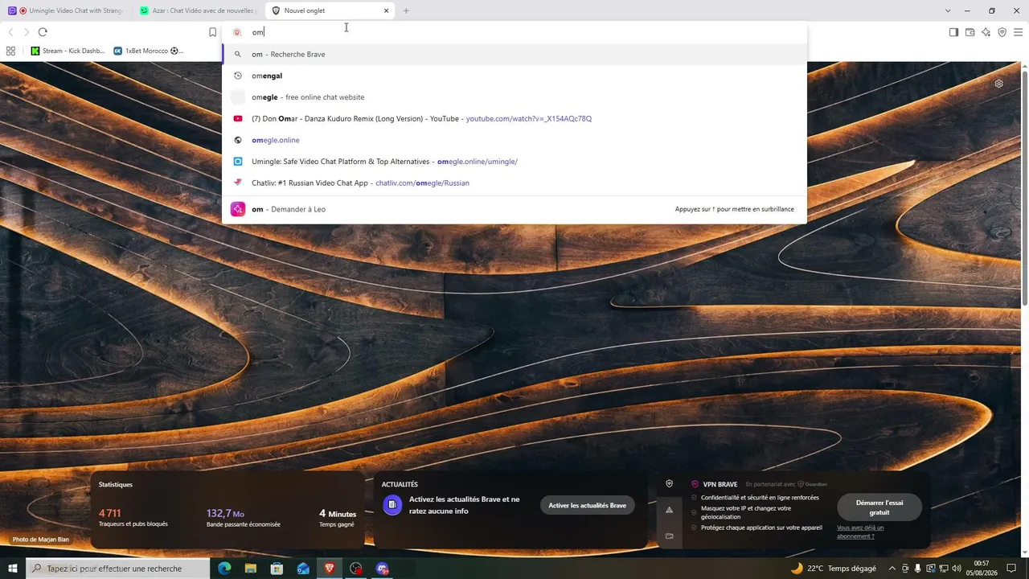Select 'om - Recherche Brave' suggestion

click(514, 54)
